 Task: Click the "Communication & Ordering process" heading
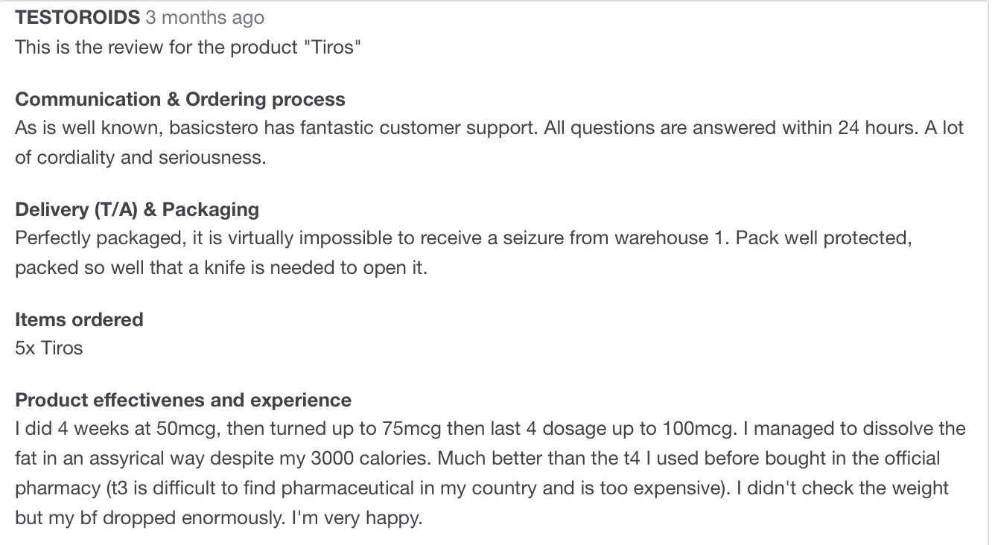[x=180, y=100]
